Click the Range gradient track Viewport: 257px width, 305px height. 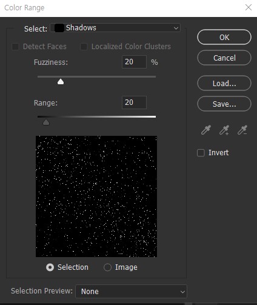[96, 116]
